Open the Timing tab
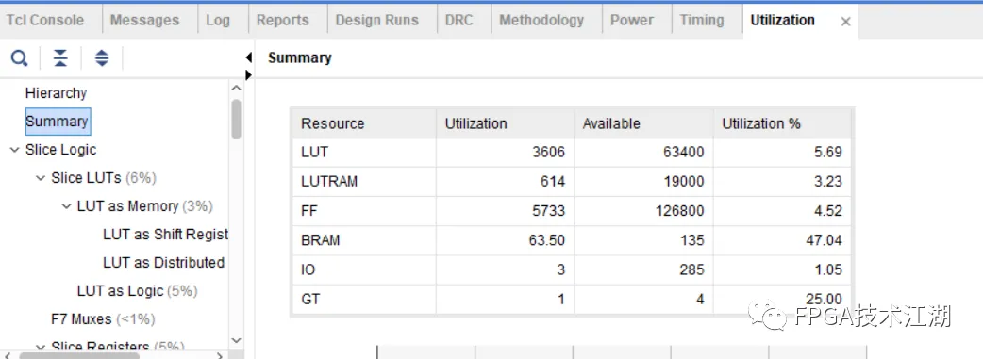The image size is (983, 359). click(x=702, y=20)
